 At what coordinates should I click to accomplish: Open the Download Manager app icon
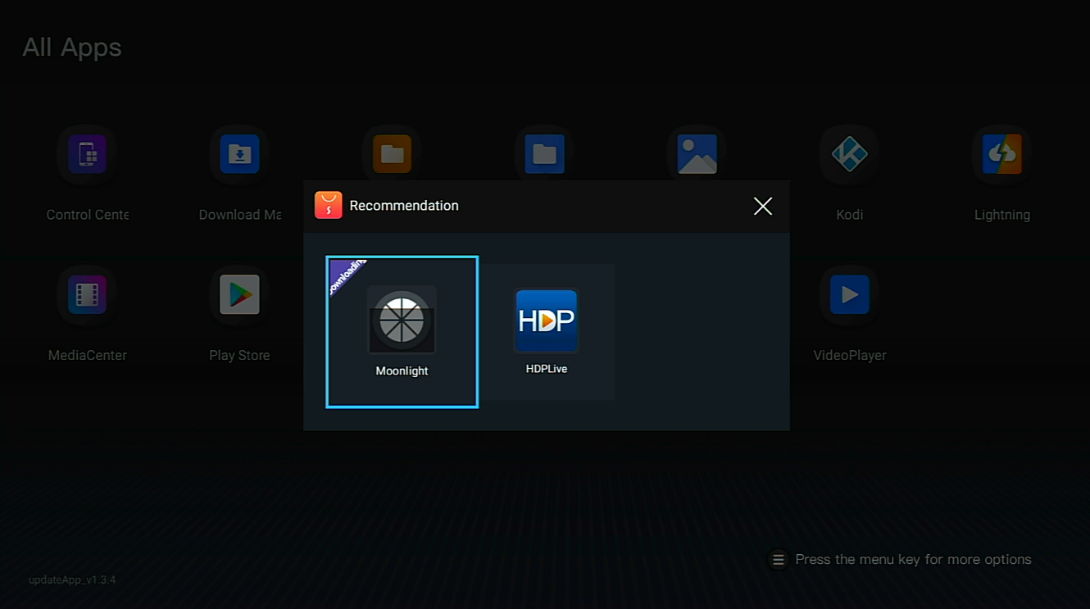(239, 154)
